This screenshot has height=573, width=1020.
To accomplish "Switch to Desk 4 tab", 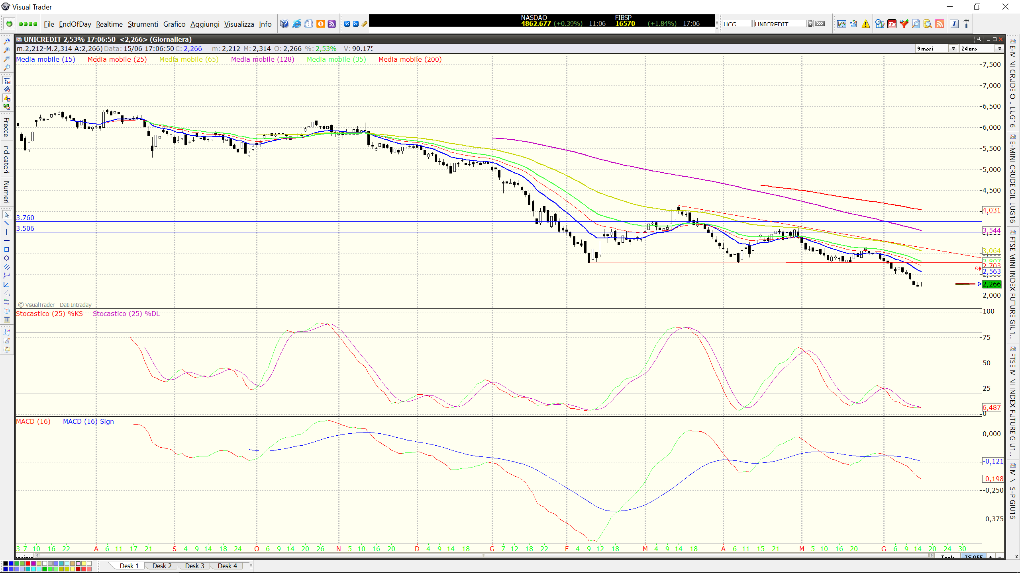I will pos(227,566).
